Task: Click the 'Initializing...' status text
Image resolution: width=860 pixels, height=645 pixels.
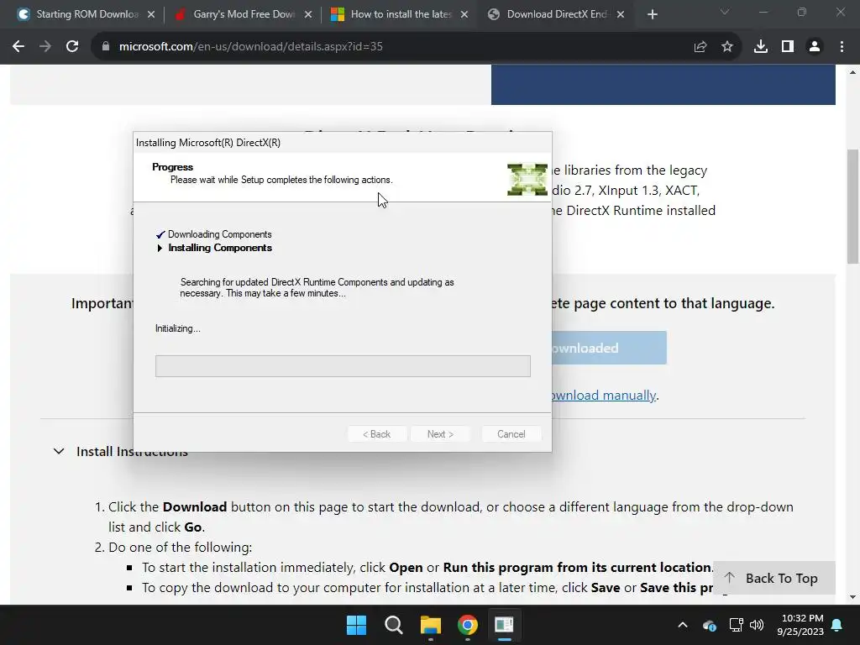Action: click(x=178, y=328)
